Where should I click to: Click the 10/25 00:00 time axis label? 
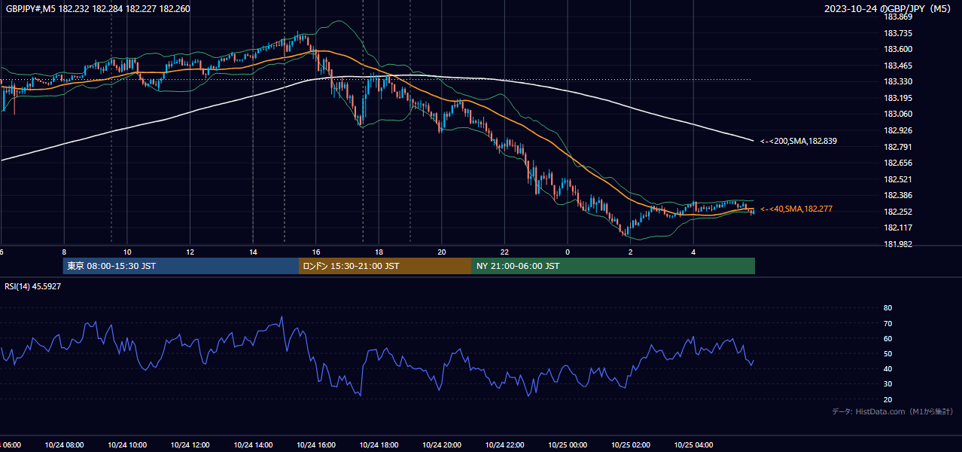click(568, 445)
